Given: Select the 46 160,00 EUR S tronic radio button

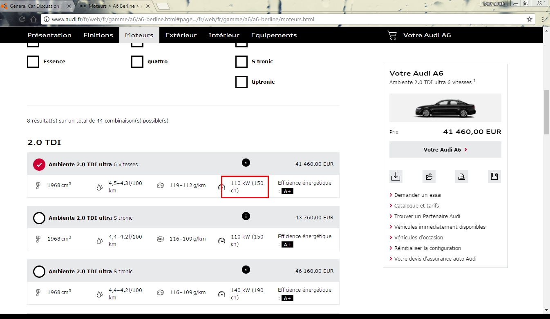Looking at the screenshot, I should click(39, 272).
